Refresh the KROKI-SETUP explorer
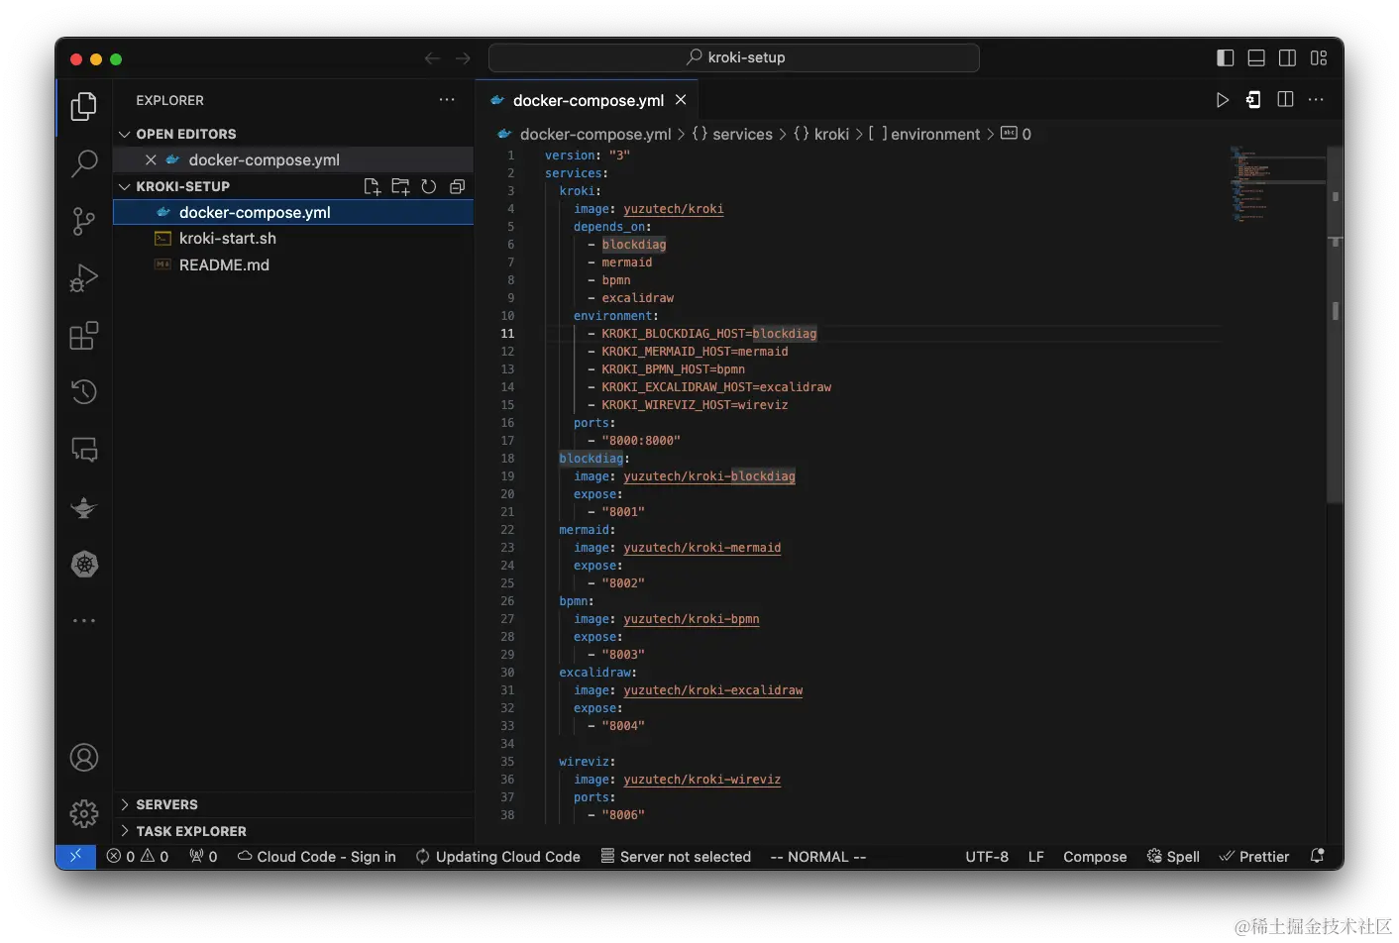 click(x=429, y=186)
